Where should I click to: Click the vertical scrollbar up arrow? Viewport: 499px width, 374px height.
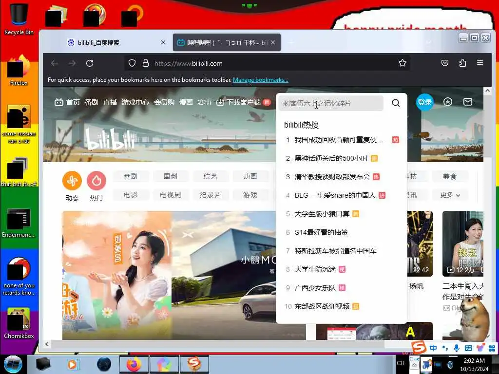487,91
